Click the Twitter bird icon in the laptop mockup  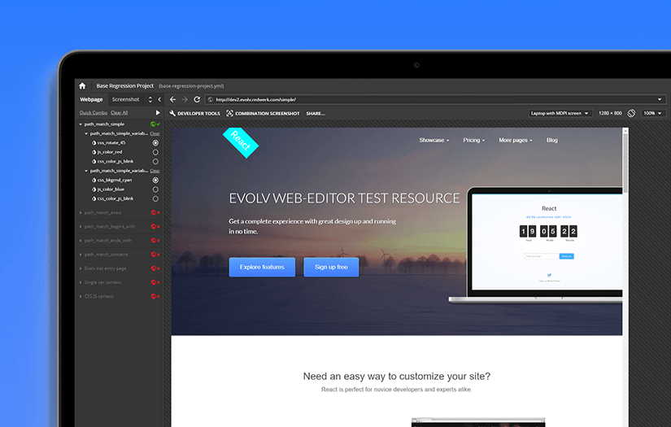pyautogui.click(x=549, y=275)
